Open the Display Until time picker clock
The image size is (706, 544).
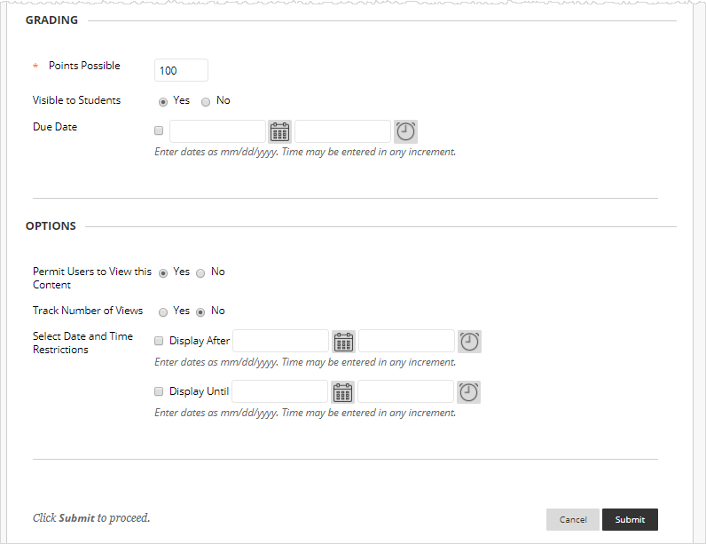click(469, 392)
